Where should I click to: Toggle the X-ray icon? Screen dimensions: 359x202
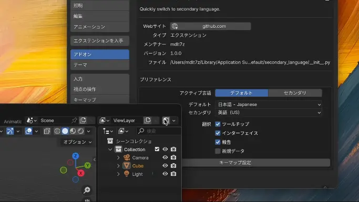(47, 131)
